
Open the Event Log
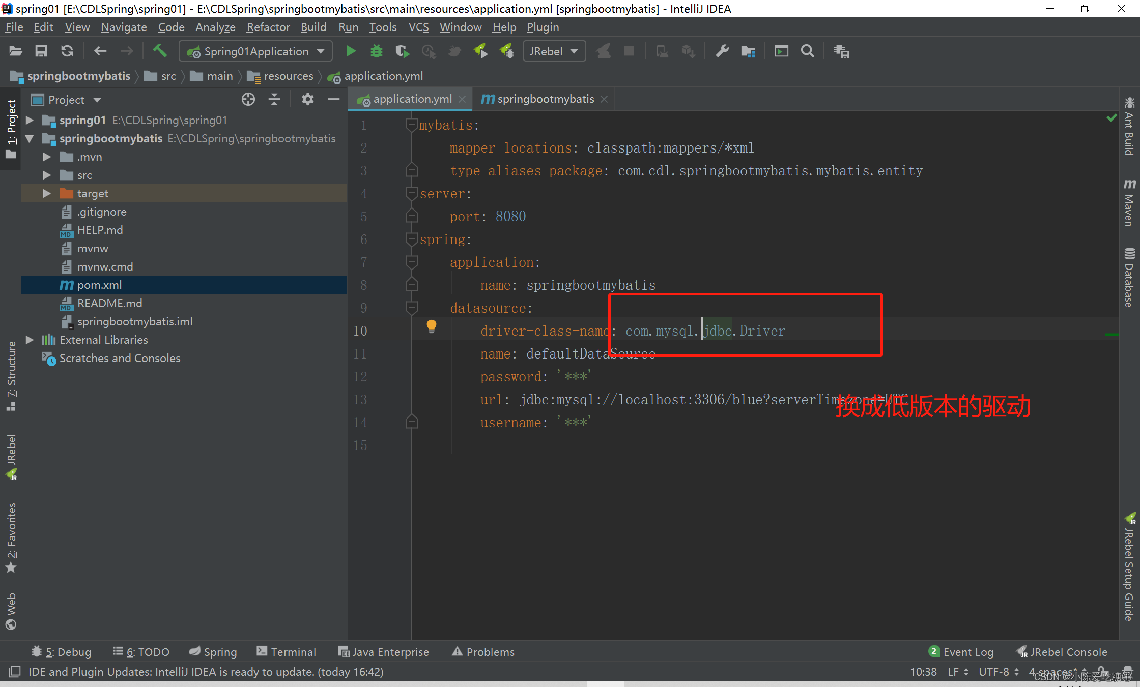click(961, 652)
